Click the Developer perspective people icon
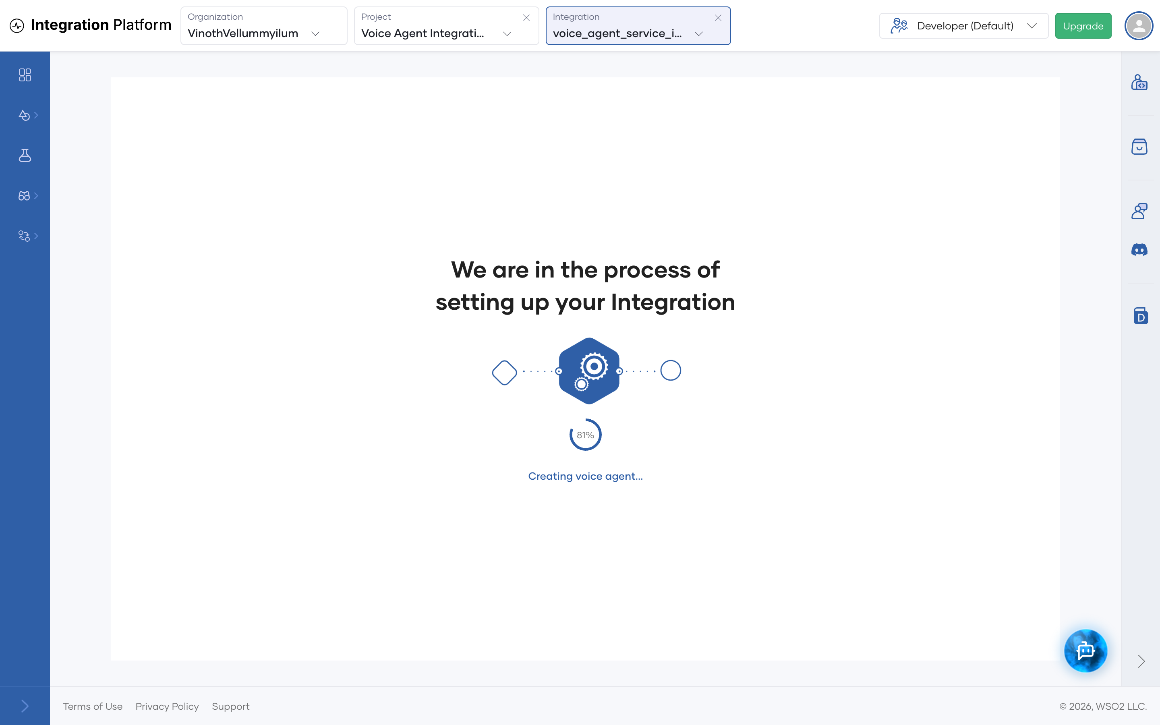The image size is (1160, 725). tap(899, 26)
